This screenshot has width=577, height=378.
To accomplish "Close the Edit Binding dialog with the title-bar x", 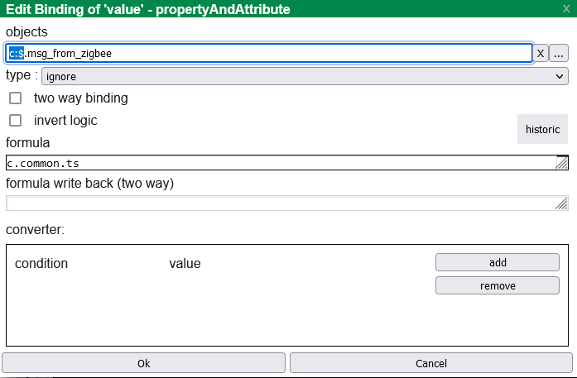I will (566, 8).
